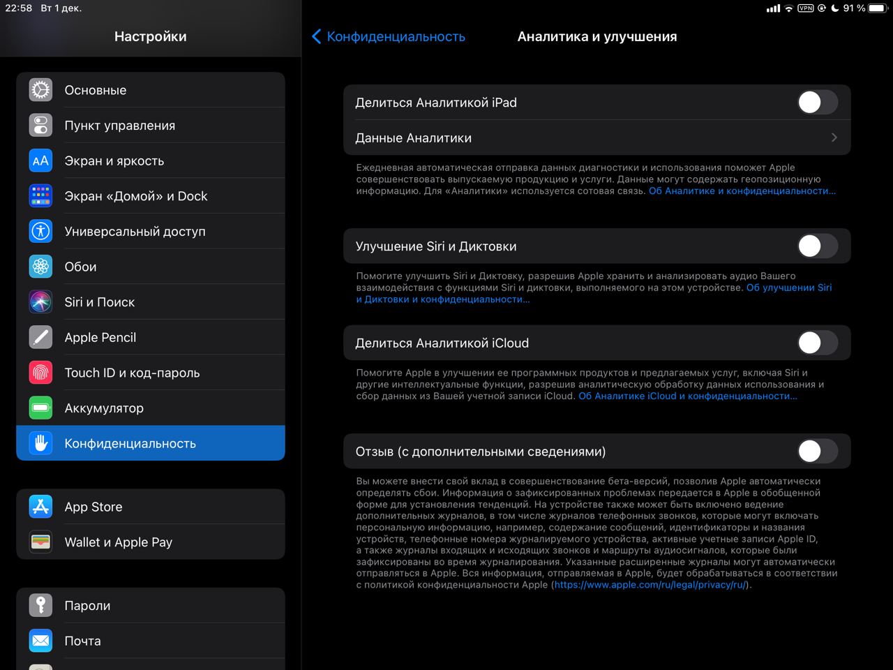
Task: Tap the Wallet и Apple Pay label
Action: [x=119, y=542]
